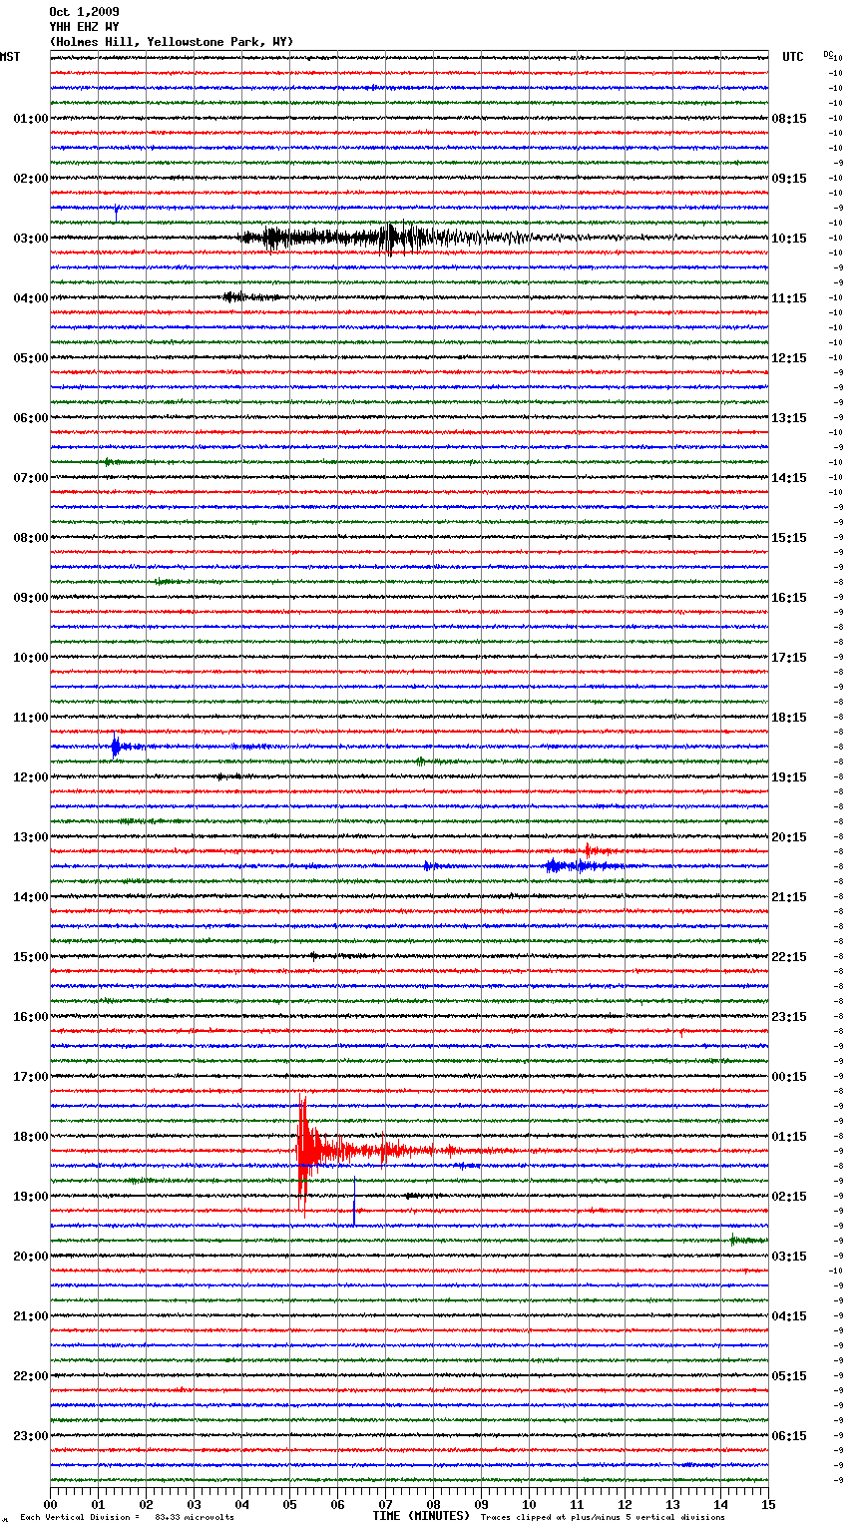Screen dimensions: 848x1531
Task: Click the "Each Vertical Division = 83.33 microvolts" note
Action: coord(127,1518)
